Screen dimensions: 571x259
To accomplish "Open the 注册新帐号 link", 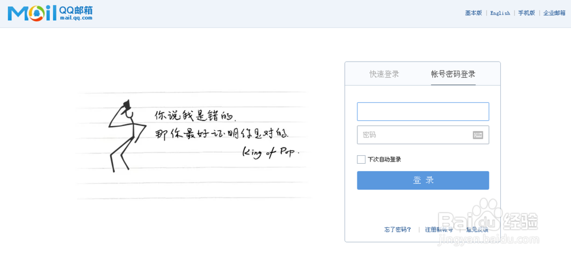I will click(439, 229).
